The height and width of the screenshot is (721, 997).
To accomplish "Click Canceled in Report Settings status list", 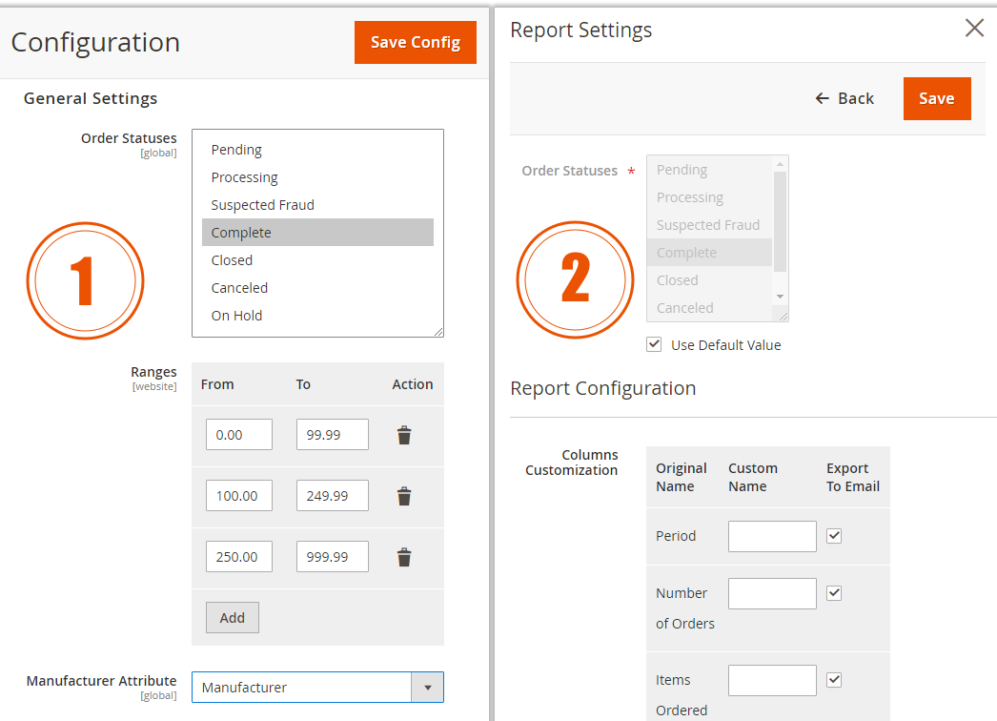I will [x=709, y=308].
